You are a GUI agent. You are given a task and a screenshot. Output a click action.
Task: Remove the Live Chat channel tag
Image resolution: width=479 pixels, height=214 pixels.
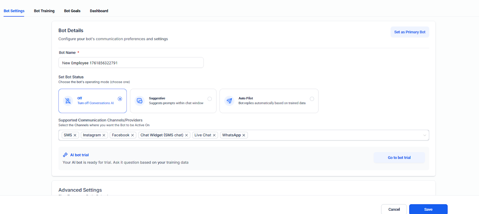(x=214, y=135)
